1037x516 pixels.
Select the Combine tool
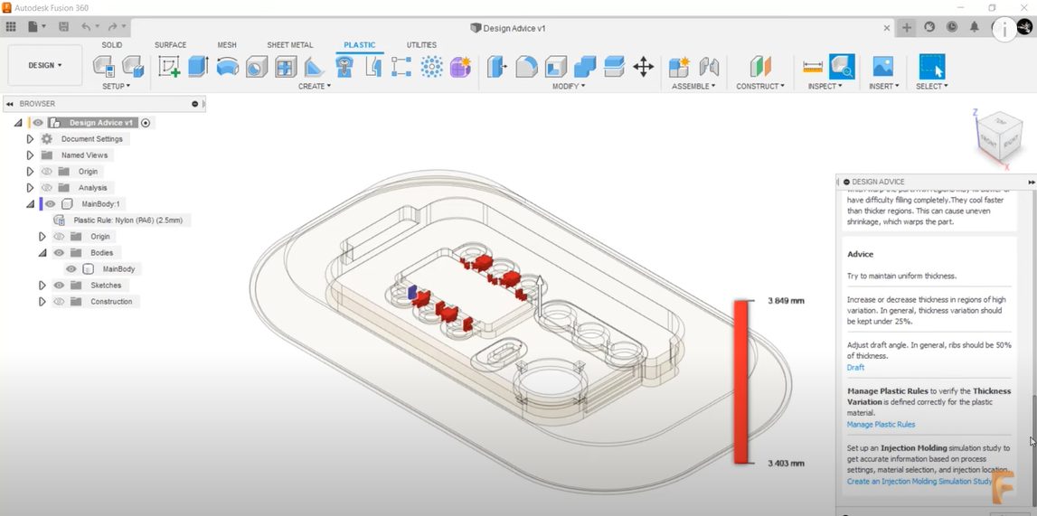[x=585, y=66]
